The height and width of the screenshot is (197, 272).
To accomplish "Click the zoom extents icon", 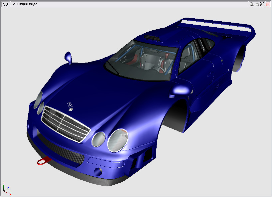I will click(x=262, y=4).
